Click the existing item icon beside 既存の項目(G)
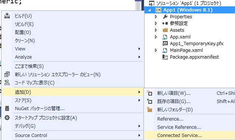The width and height of the screenshot is (235, 140). click(149, 102)
